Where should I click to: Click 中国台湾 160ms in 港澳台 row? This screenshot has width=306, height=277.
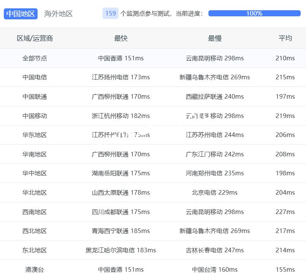coord(215,269)
